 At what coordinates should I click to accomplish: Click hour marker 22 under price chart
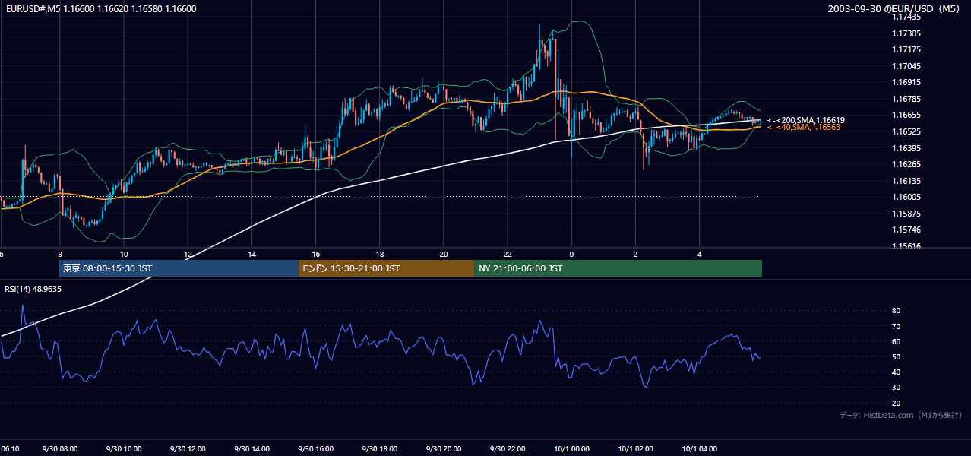pos(507,254)
